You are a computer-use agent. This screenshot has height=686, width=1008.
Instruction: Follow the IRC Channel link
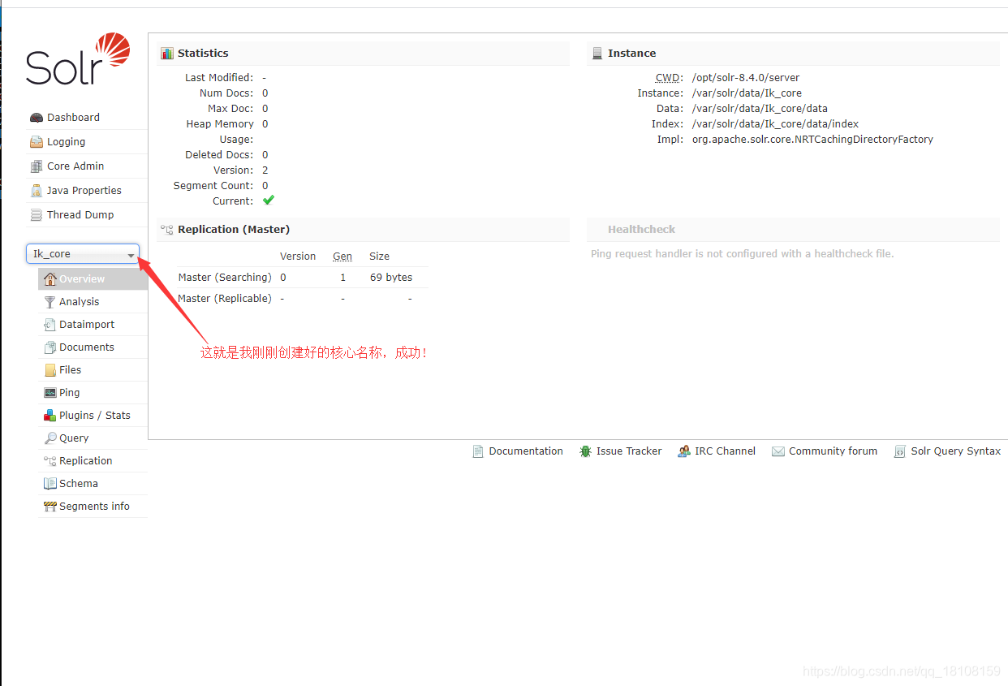725,451
